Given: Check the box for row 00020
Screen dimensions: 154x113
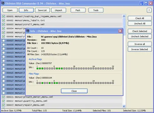Looking at the screenshot, I should [x=3, y=93].
